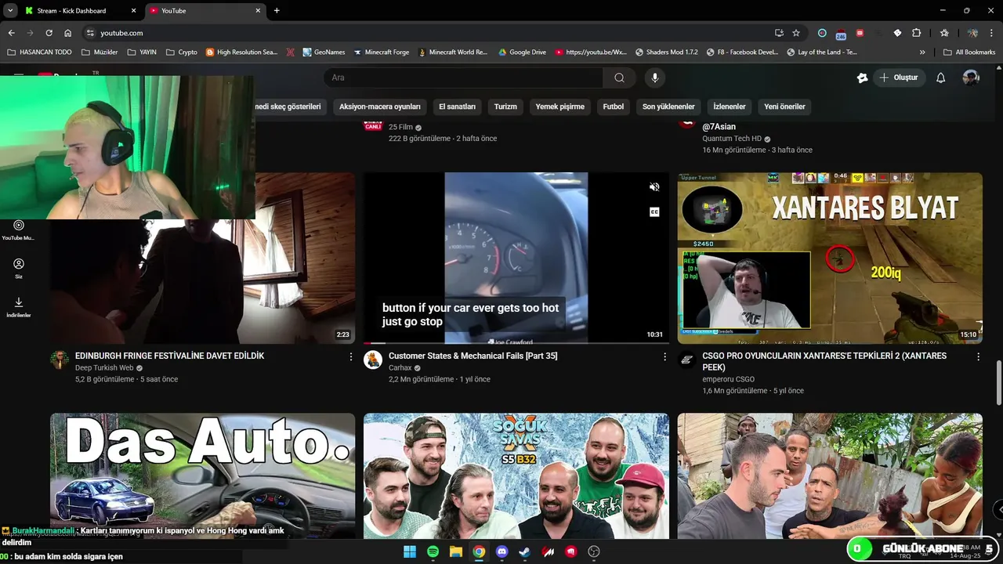The image size is (1003, 564).
Task: Expand the hidden bookmarks chevron
Action: (922, 52)
